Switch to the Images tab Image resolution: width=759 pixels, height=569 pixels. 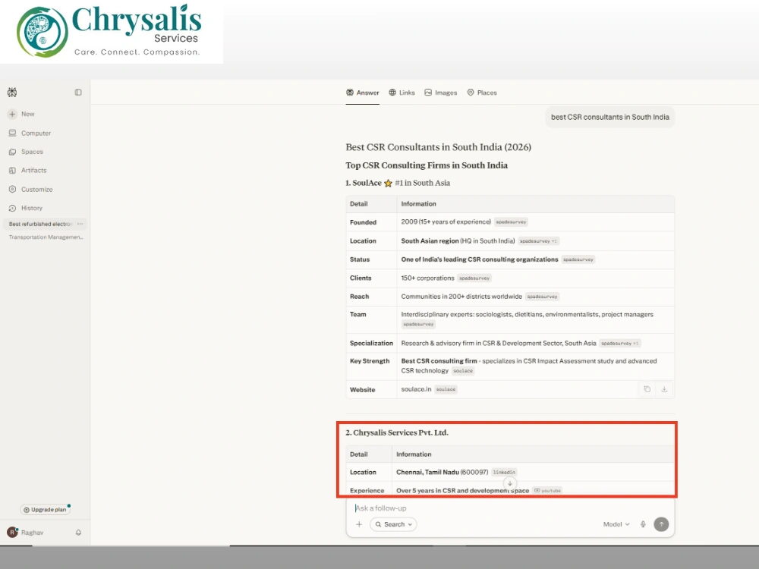pyautogui.click(x=440, y=93)
